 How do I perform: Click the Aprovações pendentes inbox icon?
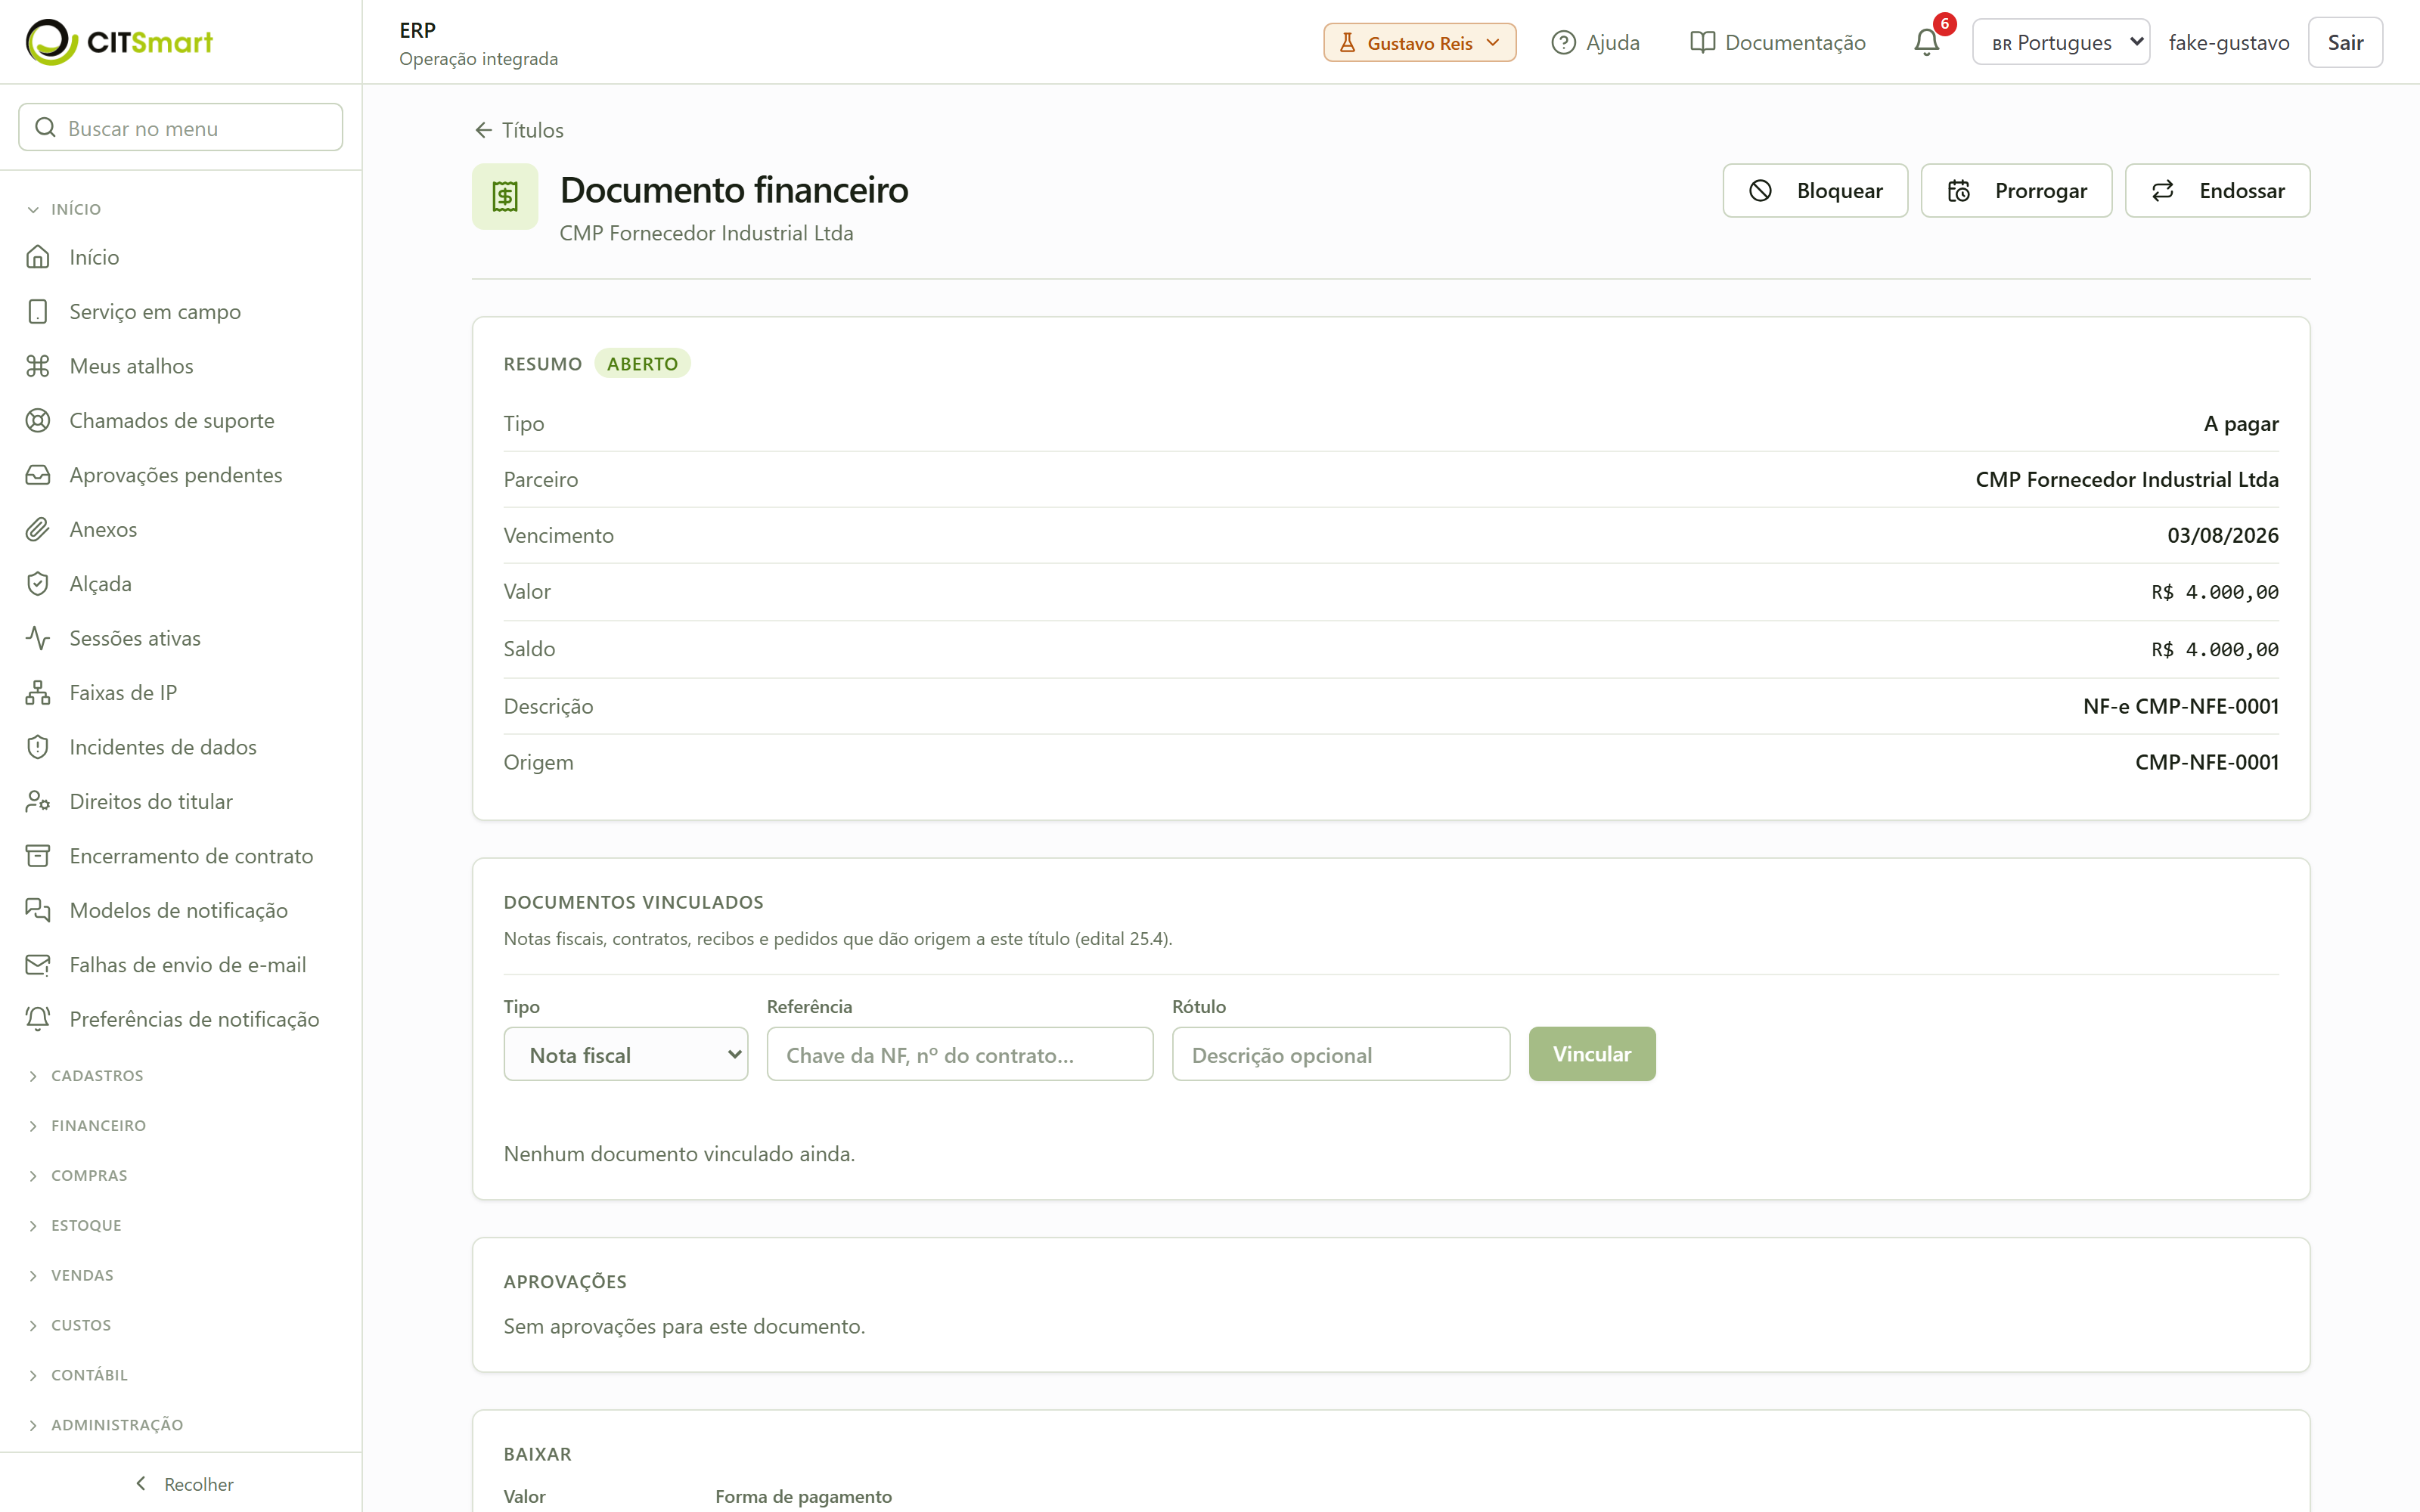[38, 475]
